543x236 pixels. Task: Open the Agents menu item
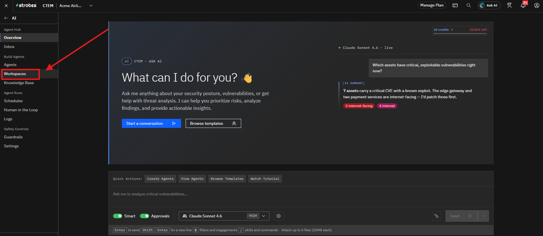tap(29, 65)
